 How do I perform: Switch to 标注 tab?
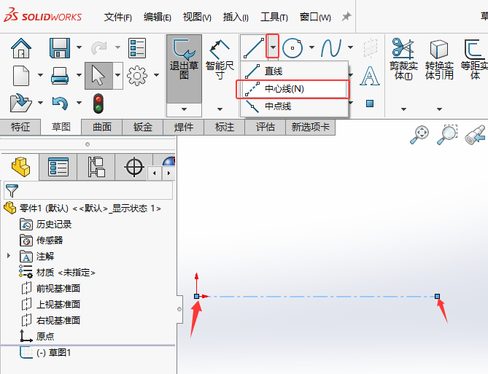pyautogui.click(x=225, y=127)
